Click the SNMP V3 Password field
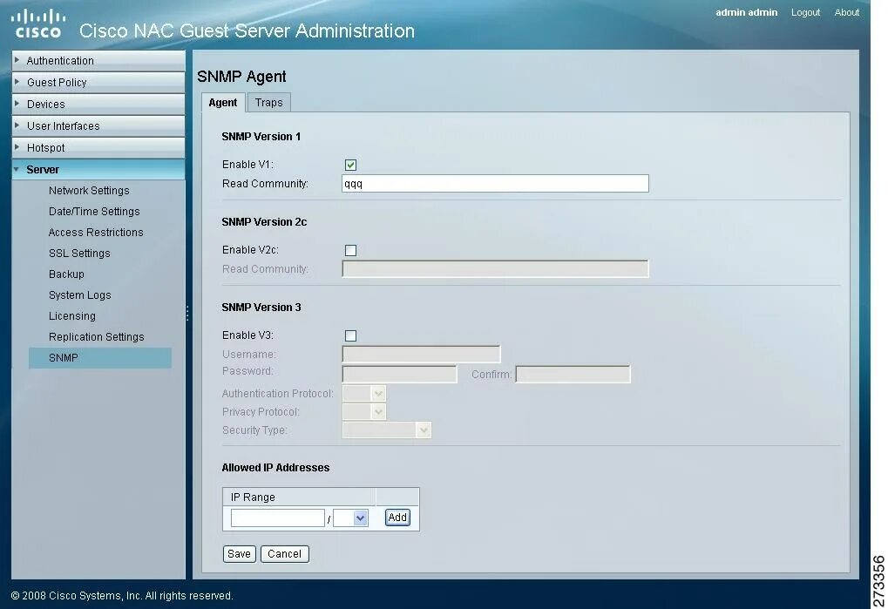Screen dimensions: 888x609 399,374
